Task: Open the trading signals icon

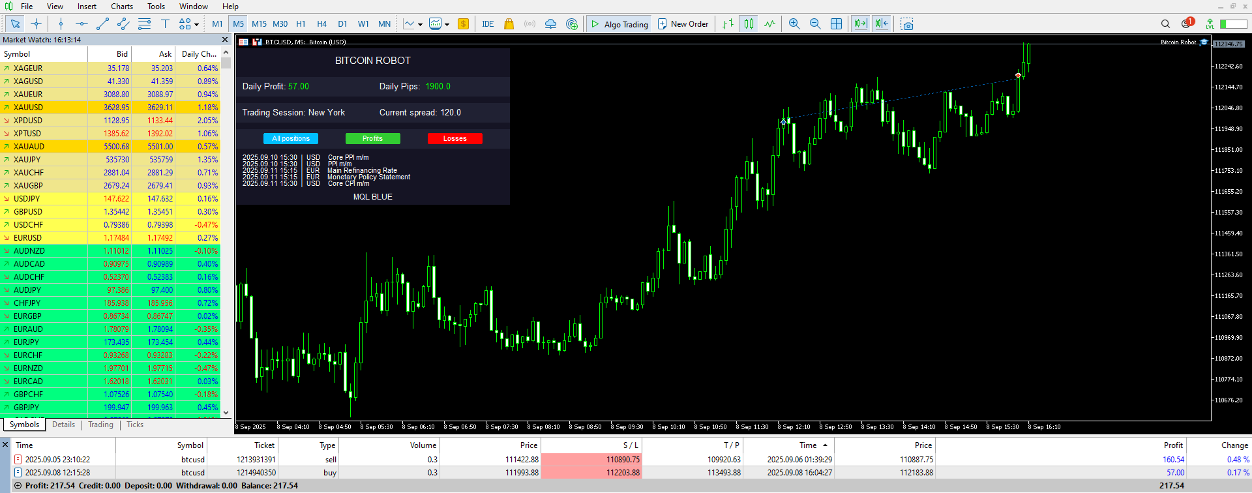Action: click(530, 24)
